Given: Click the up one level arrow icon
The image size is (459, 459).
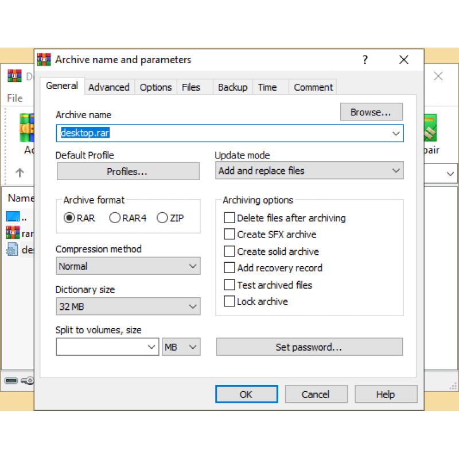Looking at the screenshot, I should [x=20, y=173].
